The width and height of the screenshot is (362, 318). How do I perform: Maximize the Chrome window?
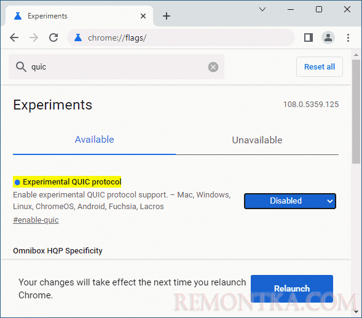(x=319, y=9)
